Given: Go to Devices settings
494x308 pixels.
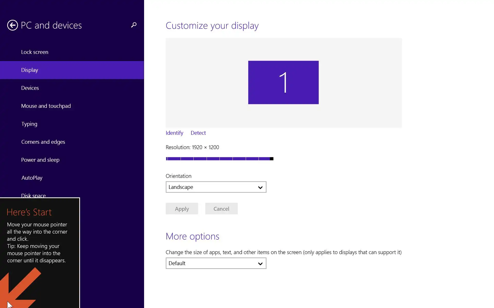Looking at the screenshot, I should pos(30,88).
